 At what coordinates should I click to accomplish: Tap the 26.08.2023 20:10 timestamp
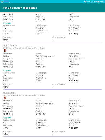[10, 46]
